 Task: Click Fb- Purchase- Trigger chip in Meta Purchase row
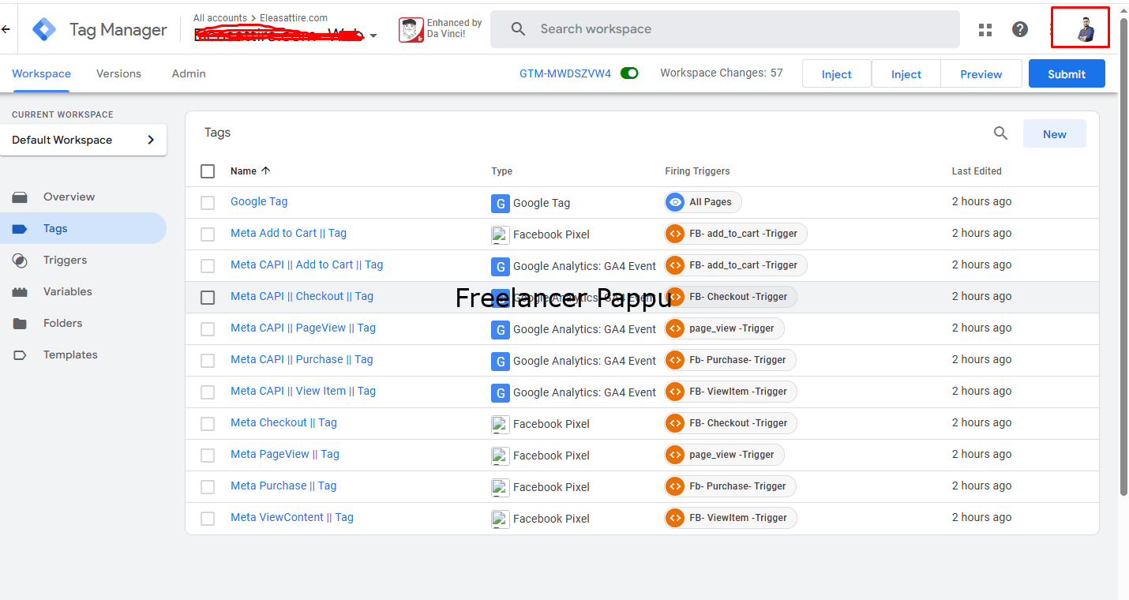730,486
